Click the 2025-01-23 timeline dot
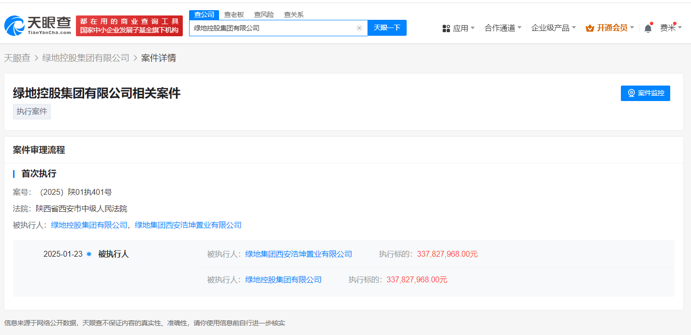 [89, 254]
